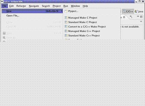Select Managed Make C Project

click(x=92, y=18)
